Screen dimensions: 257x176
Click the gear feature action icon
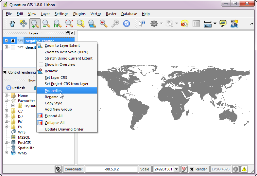[x=154, y=24]
